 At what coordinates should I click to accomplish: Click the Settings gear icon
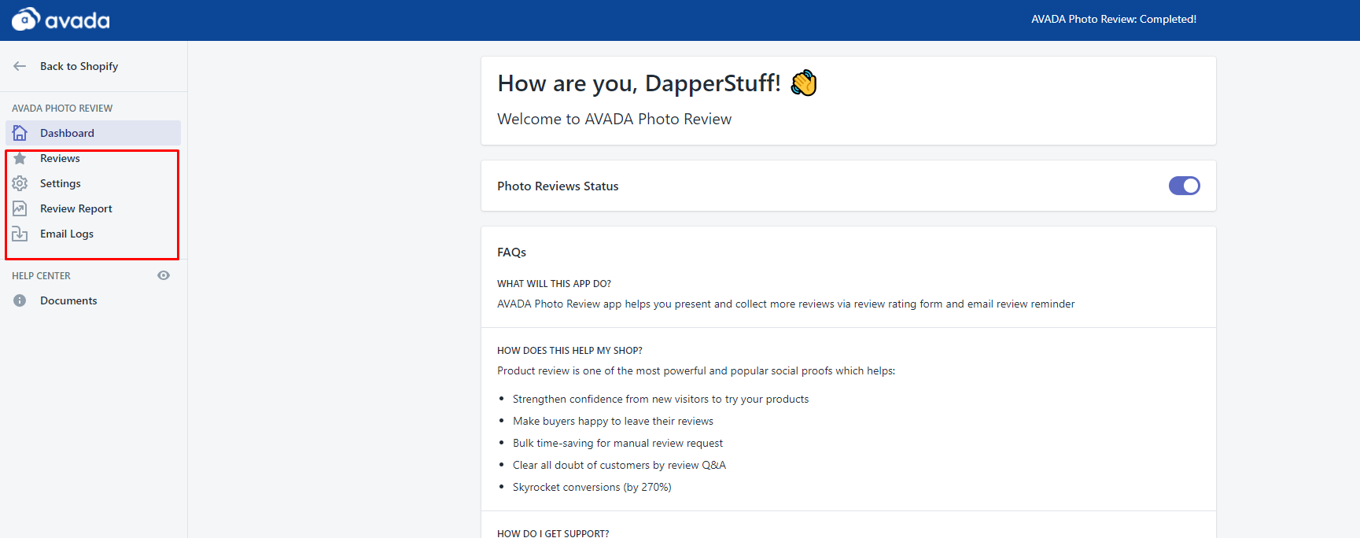click(20, 183)
